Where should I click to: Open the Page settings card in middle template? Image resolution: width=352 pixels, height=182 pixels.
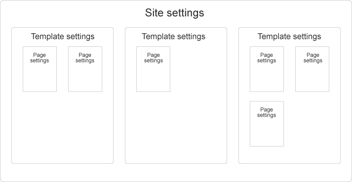[153, 75]
